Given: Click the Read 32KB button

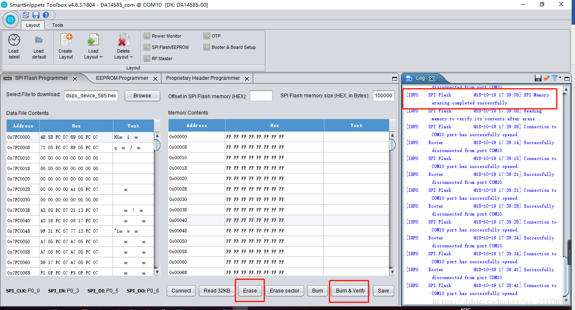Looking at the screenshot, I should coord(217,291).
